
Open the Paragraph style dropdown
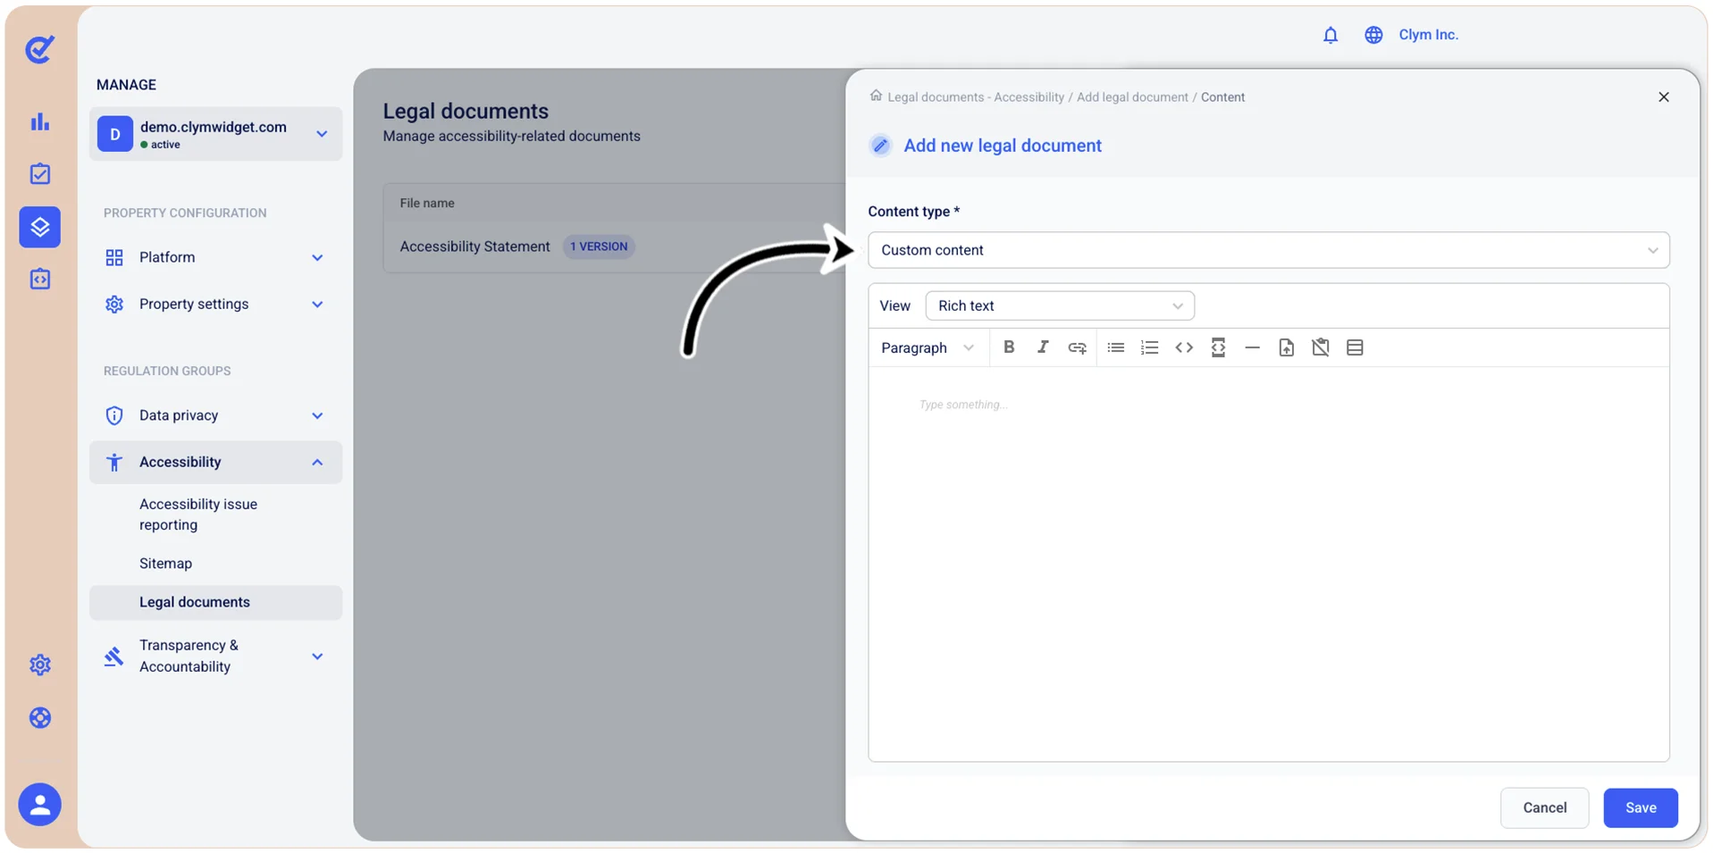[x=928, y=347]
